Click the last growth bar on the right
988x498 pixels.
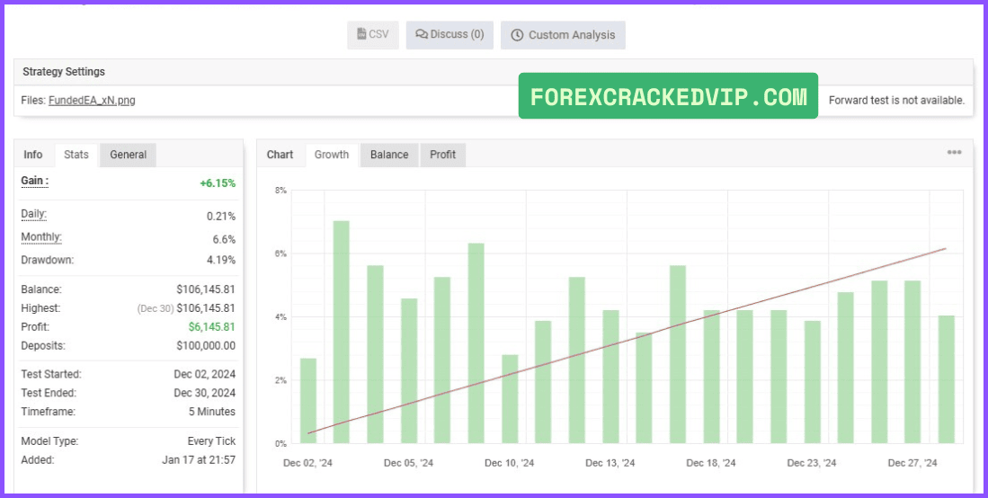[946, 379]
